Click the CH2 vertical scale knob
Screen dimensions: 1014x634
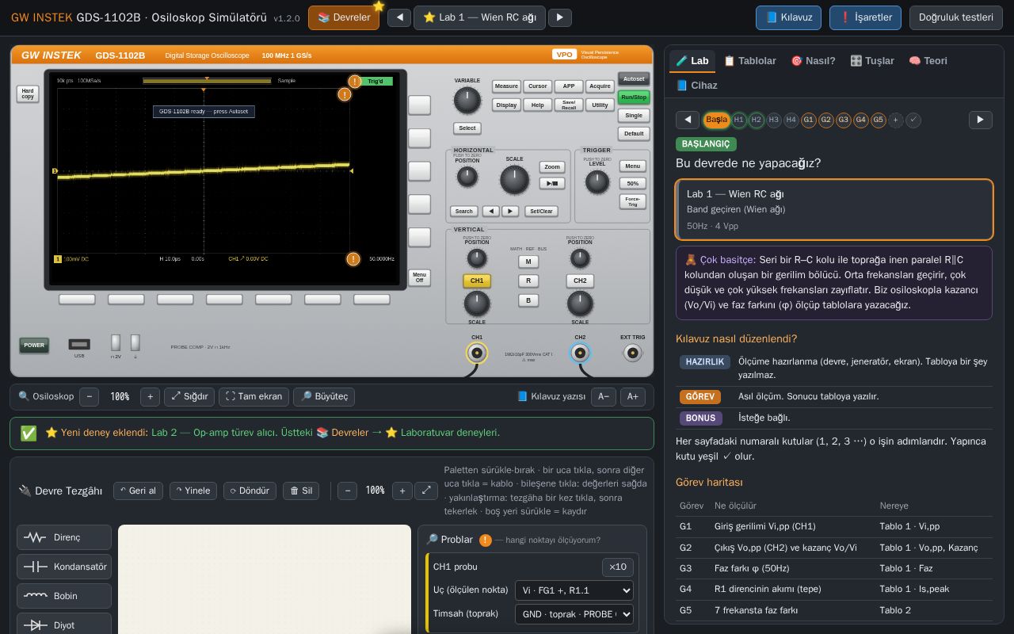580,304
